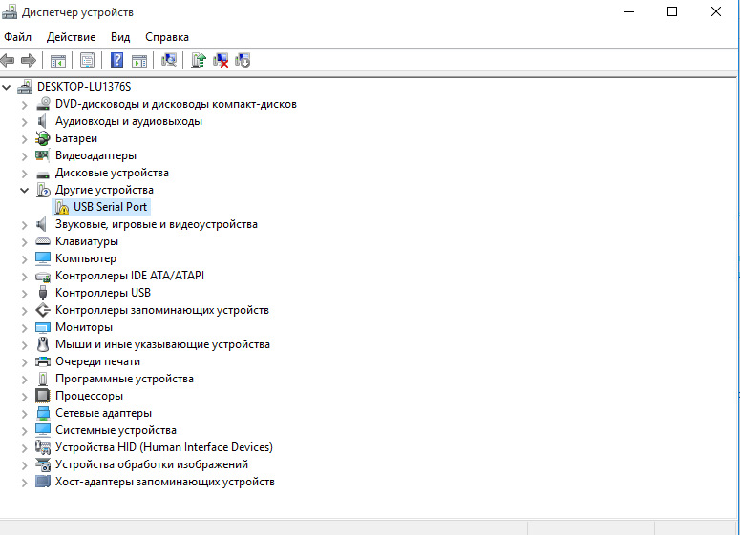Viewport: 740px width, 535px height.
Task: Expand the Компьютер node
Action: [25, 258]
